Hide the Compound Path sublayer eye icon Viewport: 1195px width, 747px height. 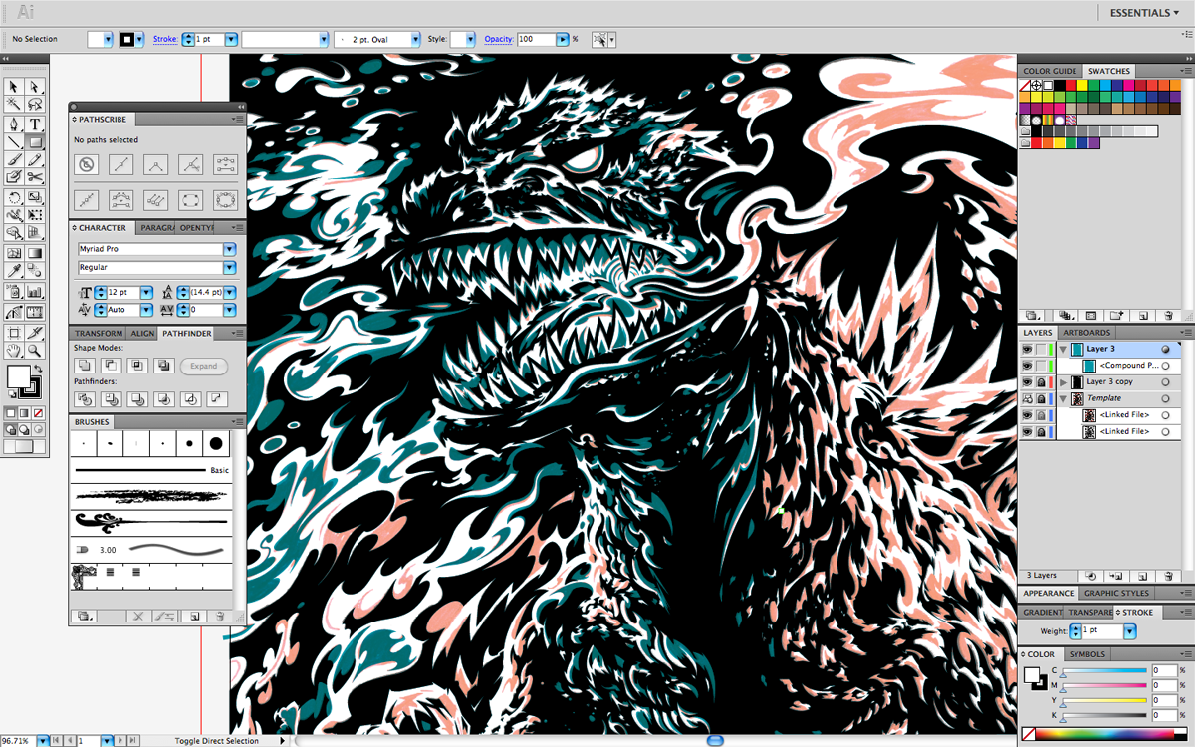point(1027,366)
